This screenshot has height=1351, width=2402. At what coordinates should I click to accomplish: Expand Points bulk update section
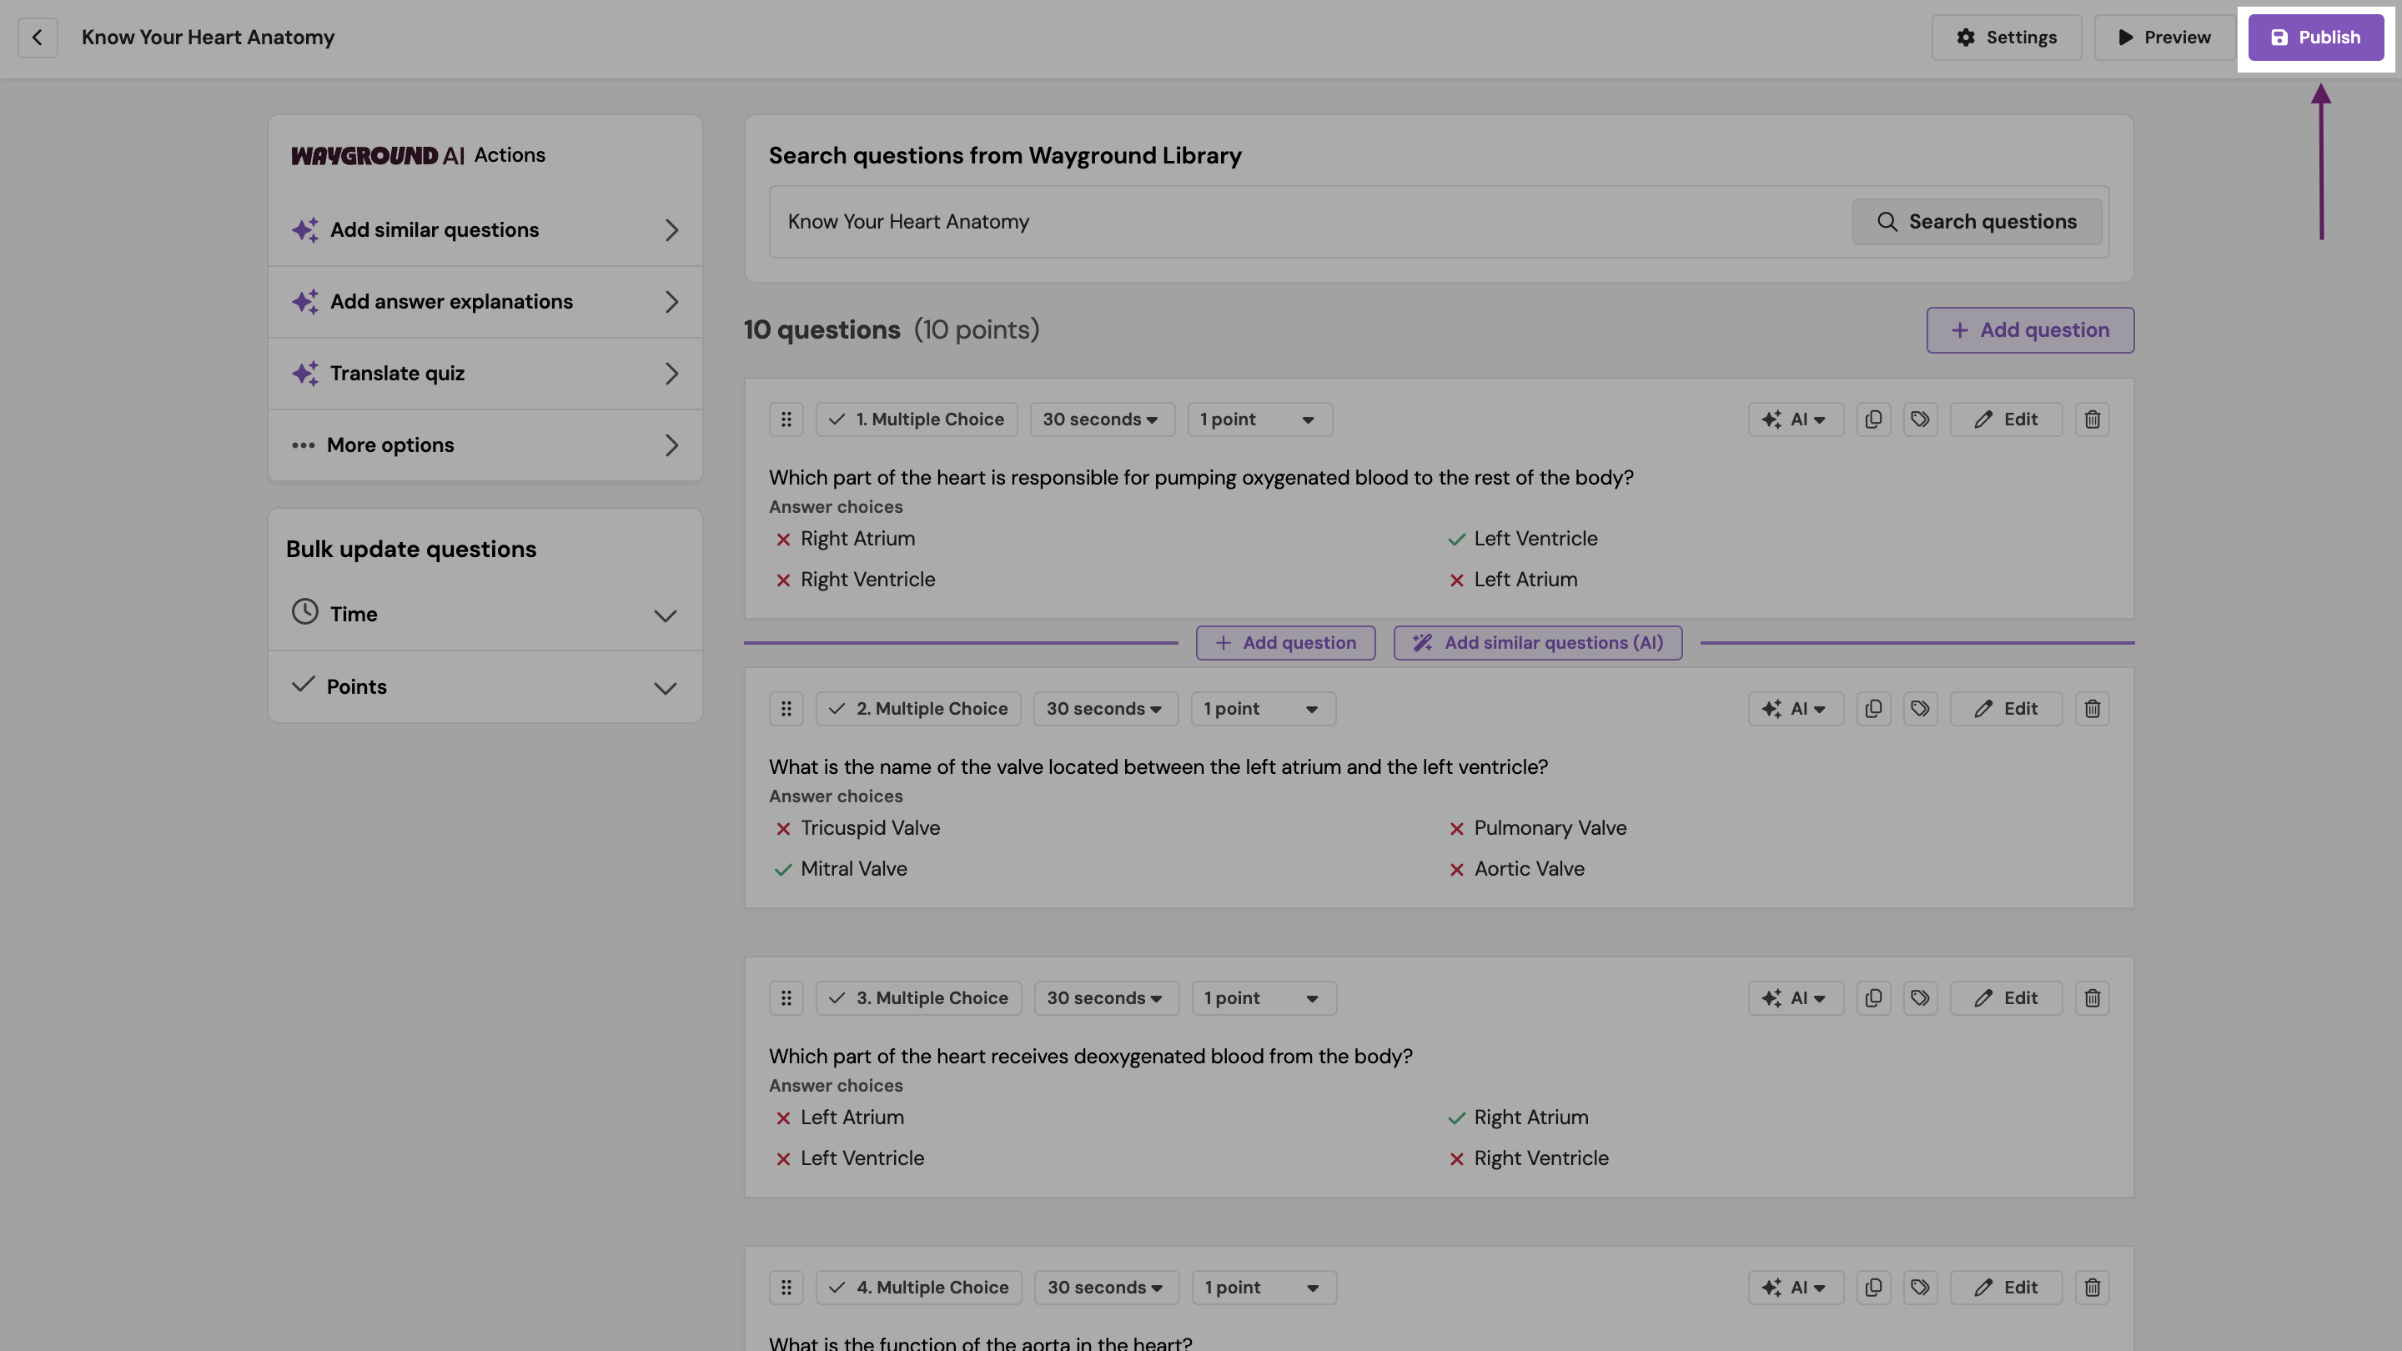click(x=485, y=686)
